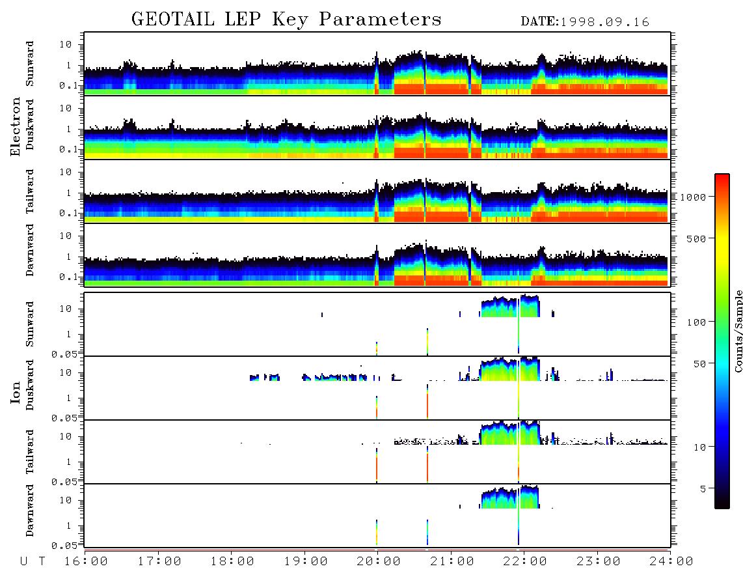Screen dimensions: 743x573
Task: Click the "U T" axis label
Action: pyautogui.click(x=33, y=561)
